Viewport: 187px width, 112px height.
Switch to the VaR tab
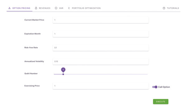click(59, 8)
